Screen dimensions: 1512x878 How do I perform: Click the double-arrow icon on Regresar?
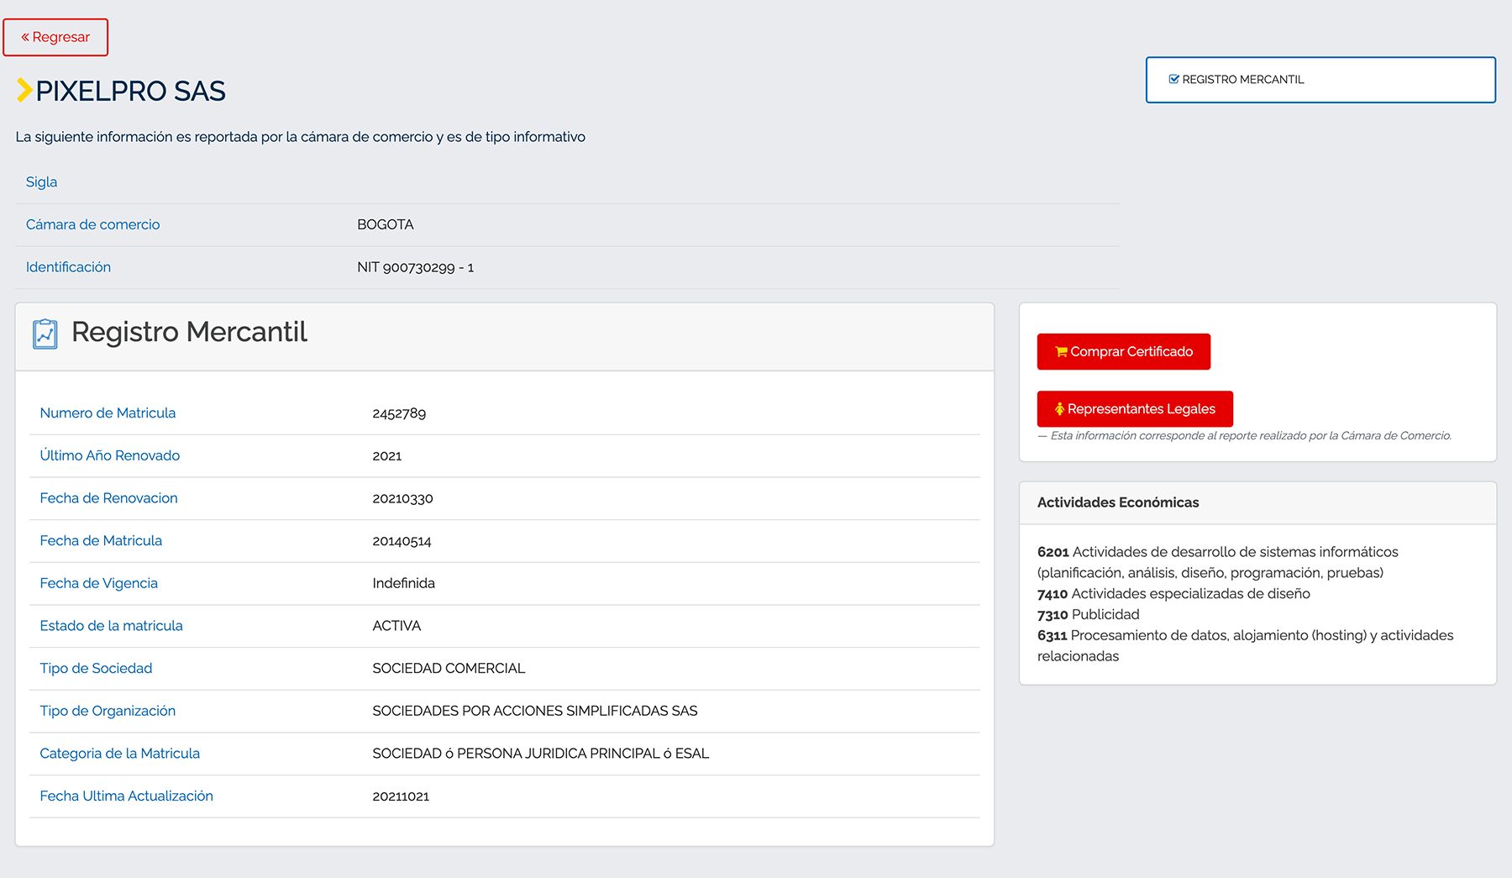pyautogui.click(x=25, y=38)
